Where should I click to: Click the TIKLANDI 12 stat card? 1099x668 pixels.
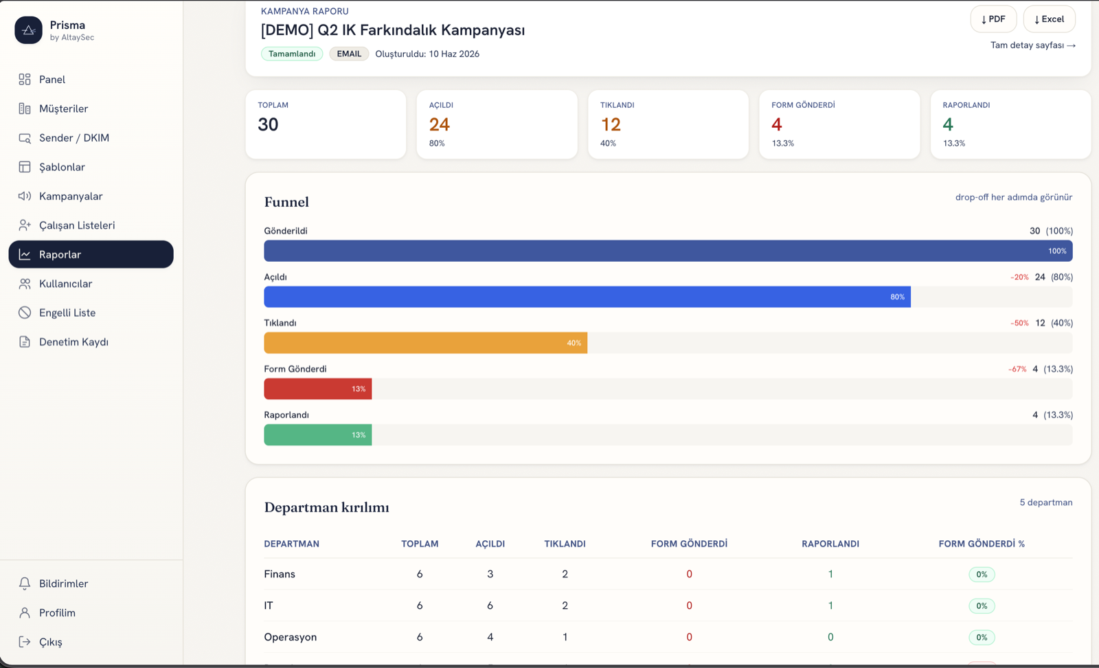(668, 124)
